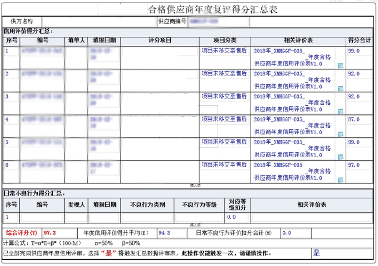
Task: Click the 信用评价得分汇总 section heading
Action: [28, 31]
